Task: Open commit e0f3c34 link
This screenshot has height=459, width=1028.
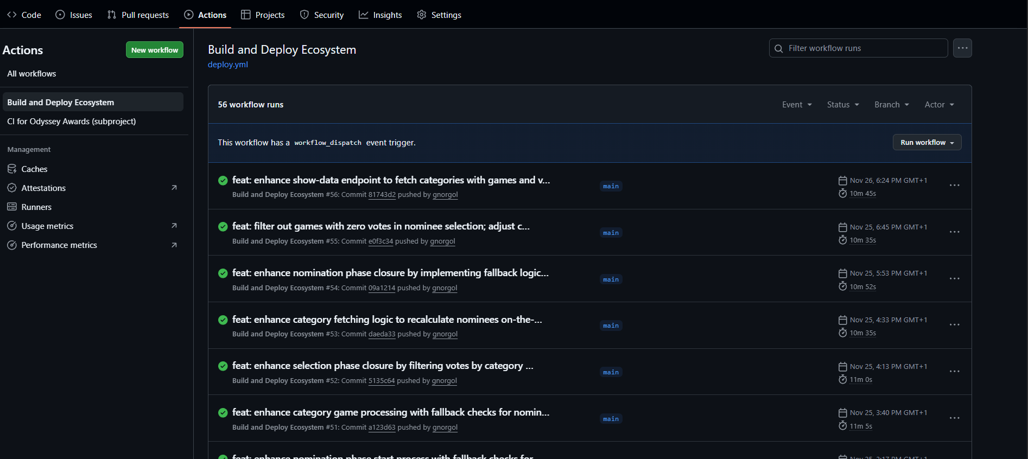Action: [x=380, y=241]
